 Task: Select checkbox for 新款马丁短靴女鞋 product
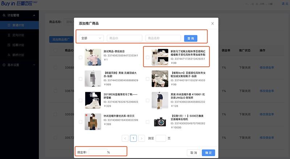[148, 57]
